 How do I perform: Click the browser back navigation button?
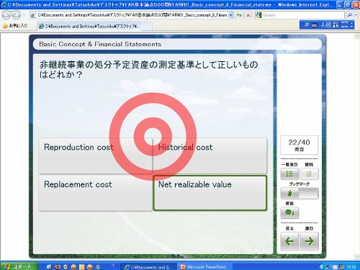6,15
